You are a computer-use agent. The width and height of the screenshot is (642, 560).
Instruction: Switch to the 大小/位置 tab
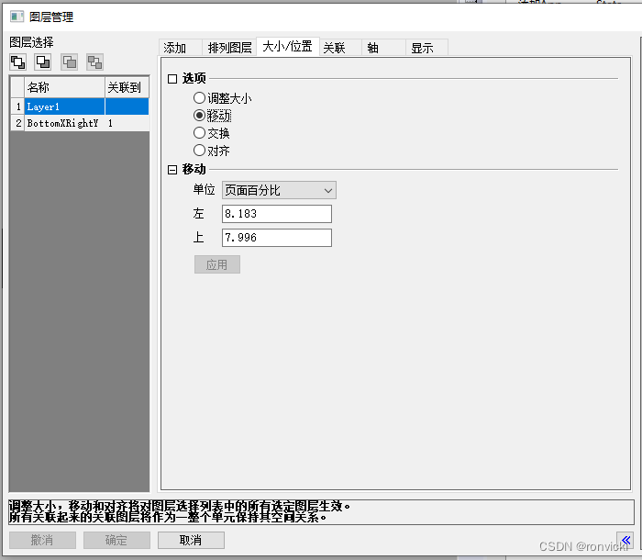pos(287,46)
